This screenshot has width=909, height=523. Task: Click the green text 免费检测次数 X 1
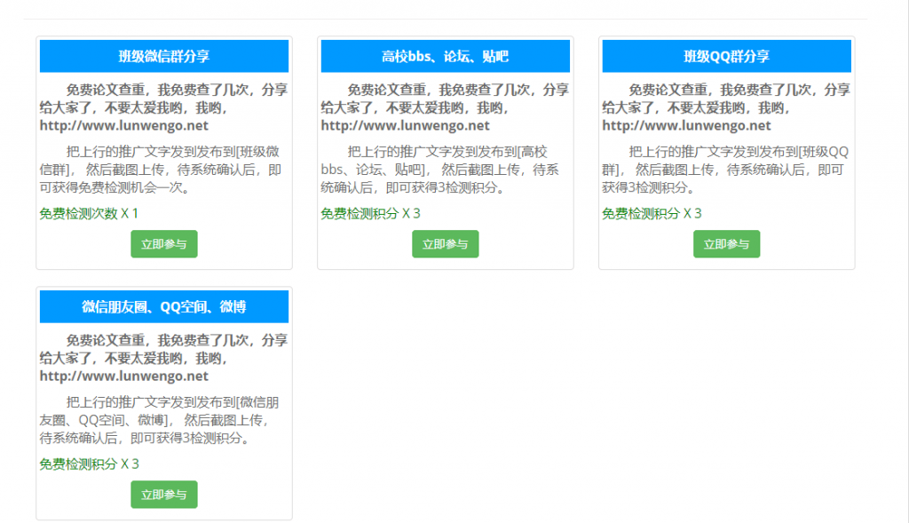[89, 214]
